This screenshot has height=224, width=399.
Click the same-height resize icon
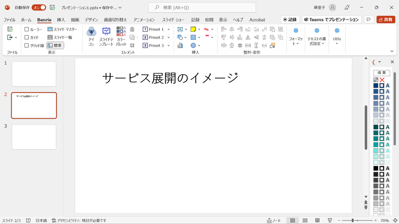click(256, 45)
